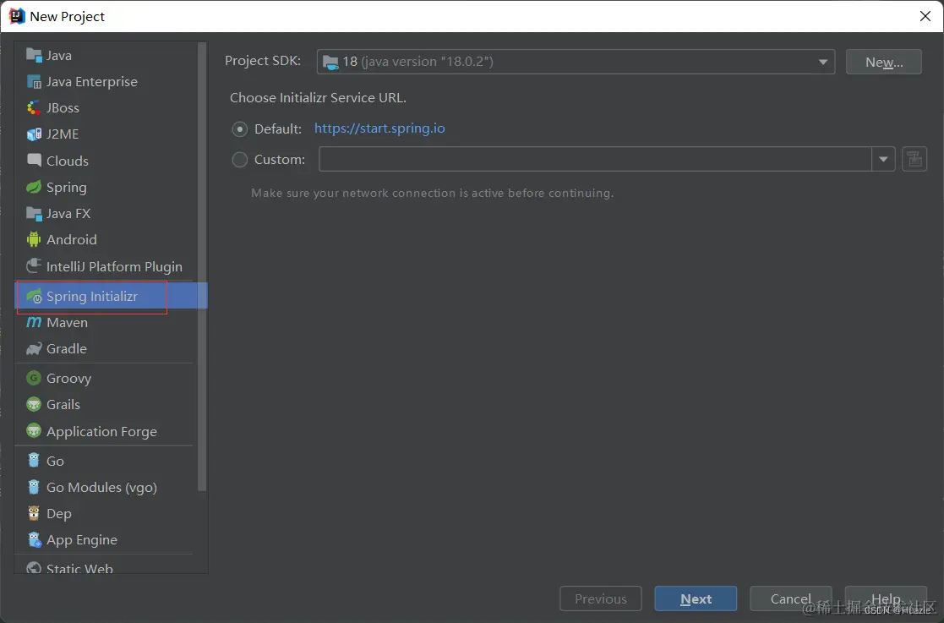Click the custom URL history icon button
Screen dimensions: 944x623
914,160
